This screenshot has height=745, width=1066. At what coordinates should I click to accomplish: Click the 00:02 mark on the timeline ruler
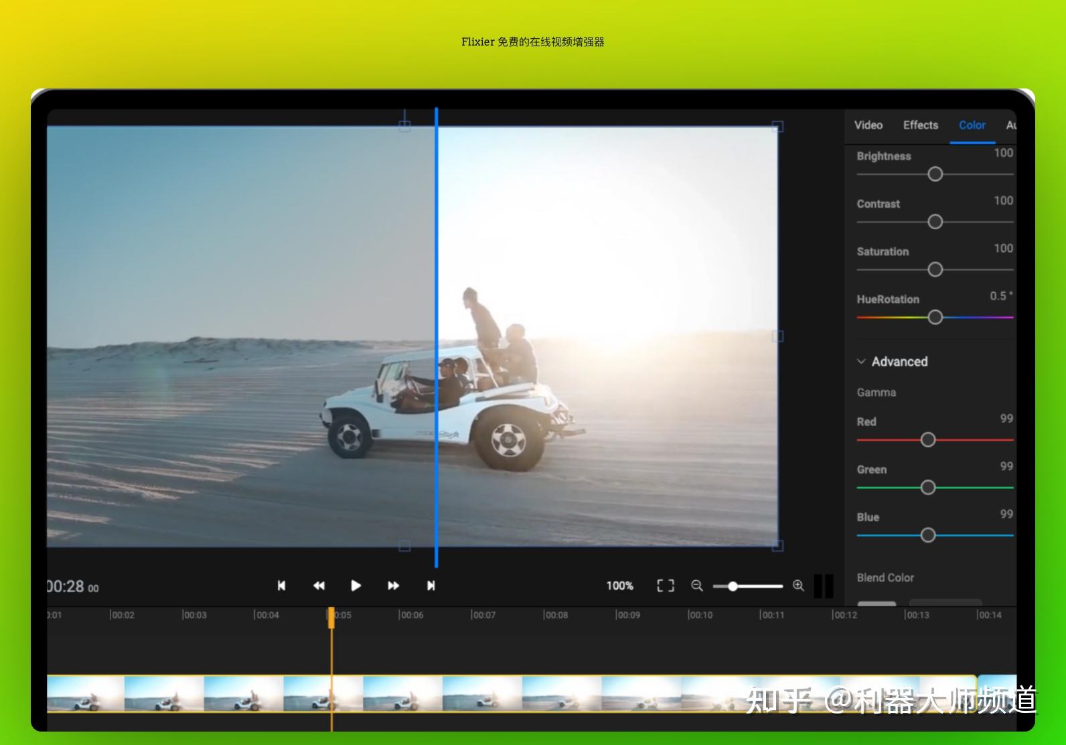click(x=123, y=615)
